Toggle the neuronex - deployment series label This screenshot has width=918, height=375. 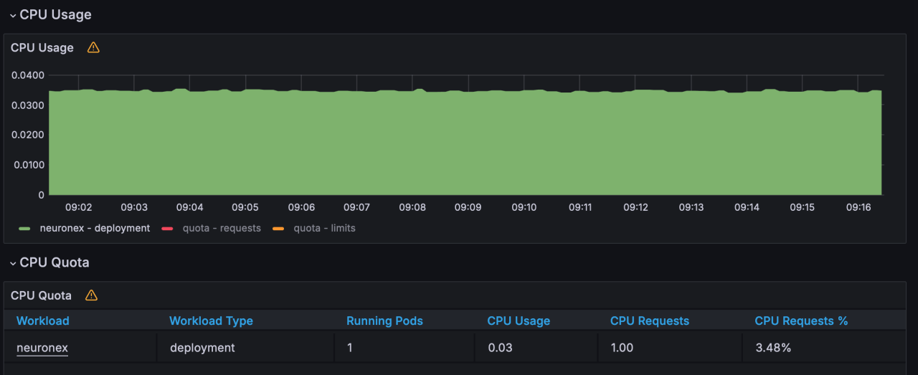95,228
